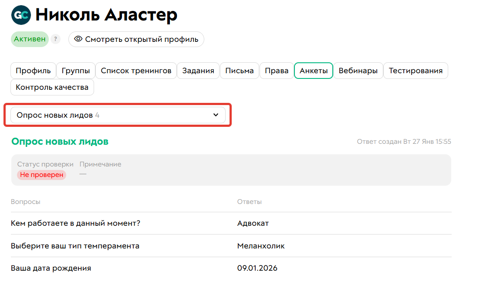Click the Не проверен verification status badge

pyautogui.click(x=41, y=174)
